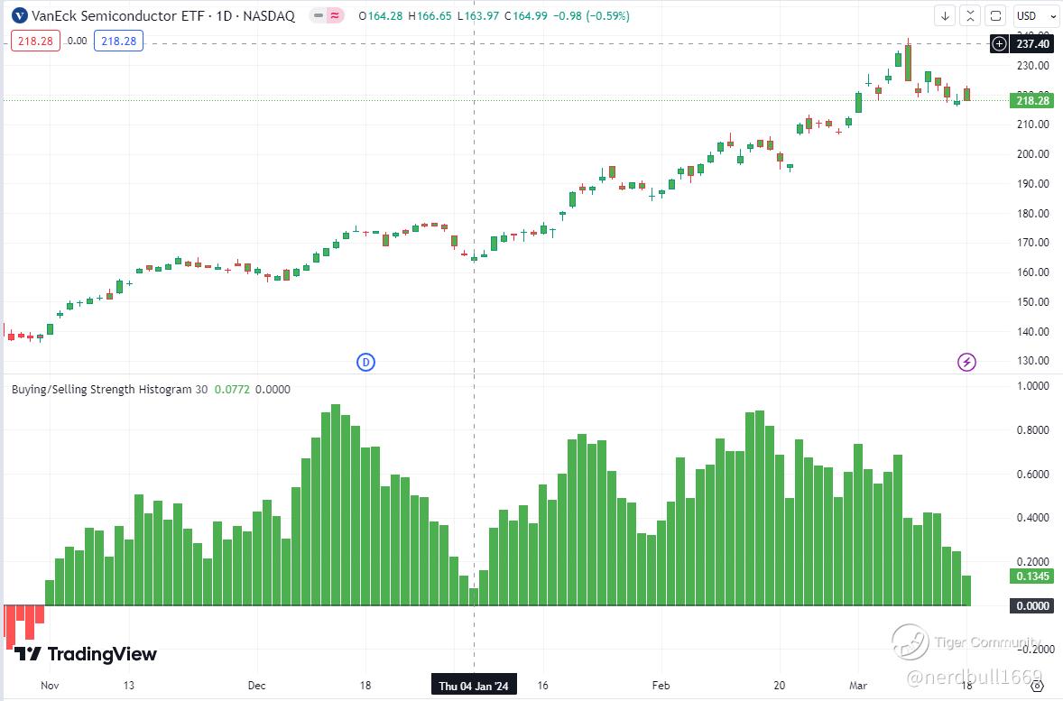Click the TradingView logo
Image resolution: width=1063 pixels, height=701 pixels.
pyautogui.click(x=86, y=653)
